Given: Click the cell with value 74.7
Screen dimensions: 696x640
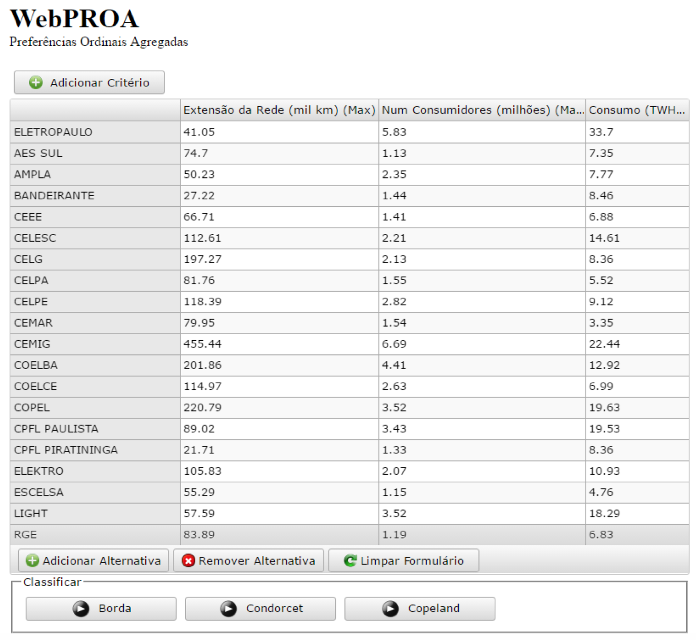Looking at the screenshot, I should click(280, 153).
